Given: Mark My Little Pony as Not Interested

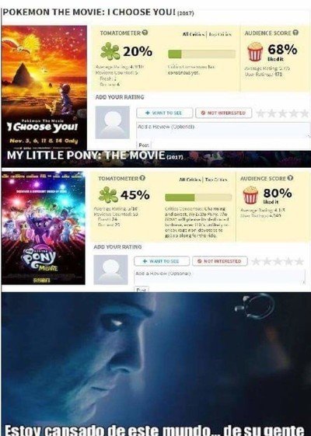Looking at the screenshot, I should [220, 261].
